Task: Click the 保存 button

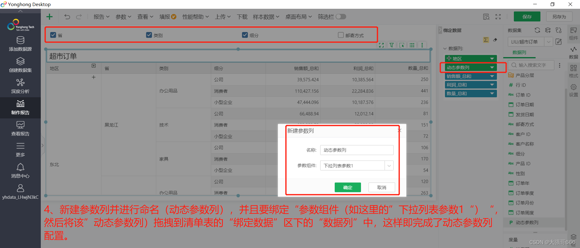Action: click(x=527, y=17)
